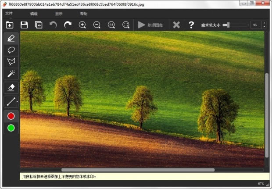Zoom out of the image
The width and height of the screenshot is (272, 189).
click(97, 25)
